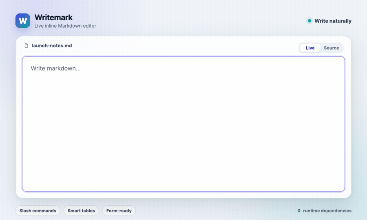Click the Live inline Markdown editor subtitle
The width and height of the screenshot is (367, 220).
[65, 26]
